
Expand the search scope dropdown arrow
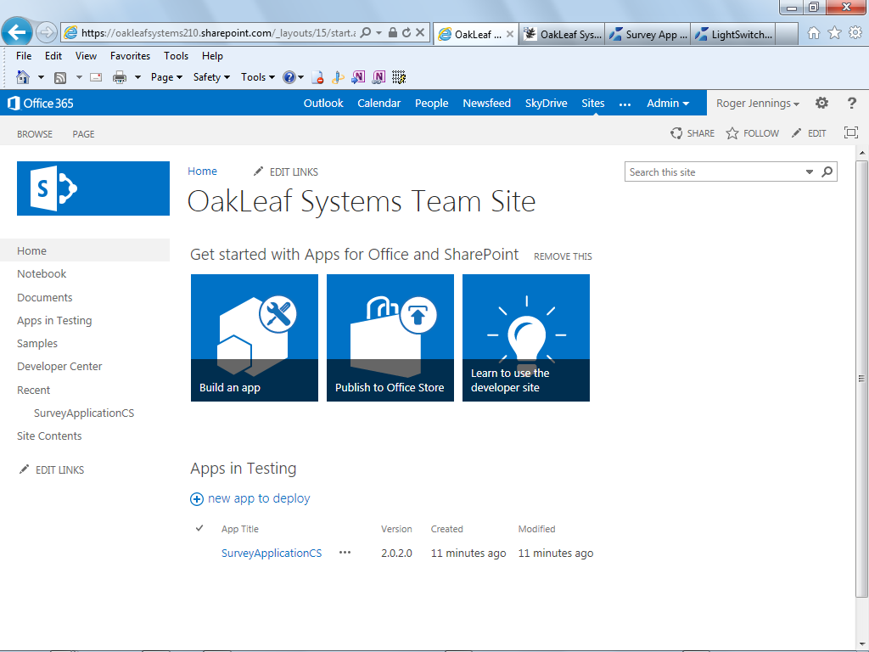809,171
